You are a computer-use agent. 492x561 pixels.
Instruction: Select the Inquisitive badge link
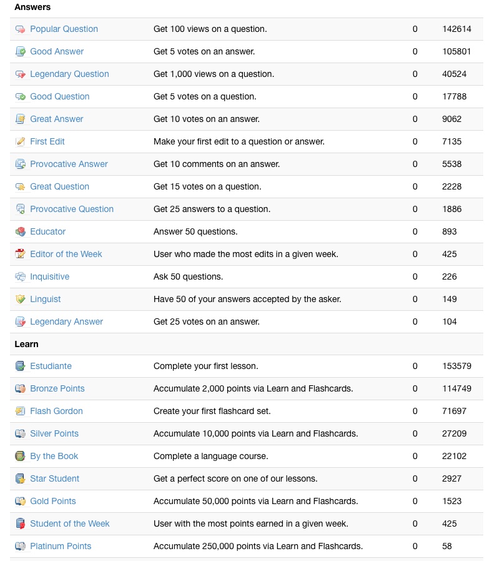click(x=49, y=277)
